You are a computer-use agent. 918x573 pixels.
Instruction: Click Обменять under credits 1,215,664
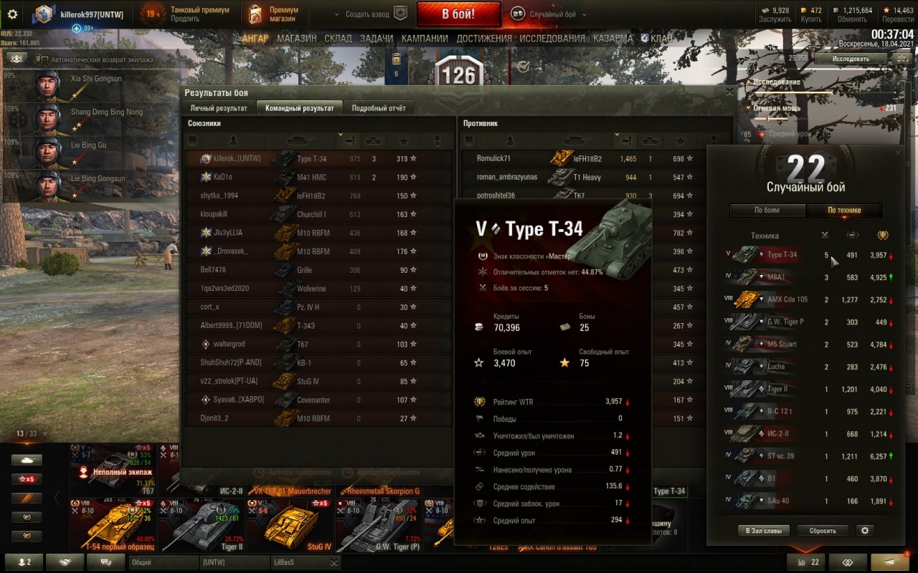pyautogui.click(x=852, y=19)
